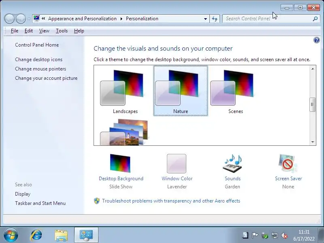Click the safely remove hardware tray icon
324x243 pixels.
pyautogui.click(x=265, y=235)
